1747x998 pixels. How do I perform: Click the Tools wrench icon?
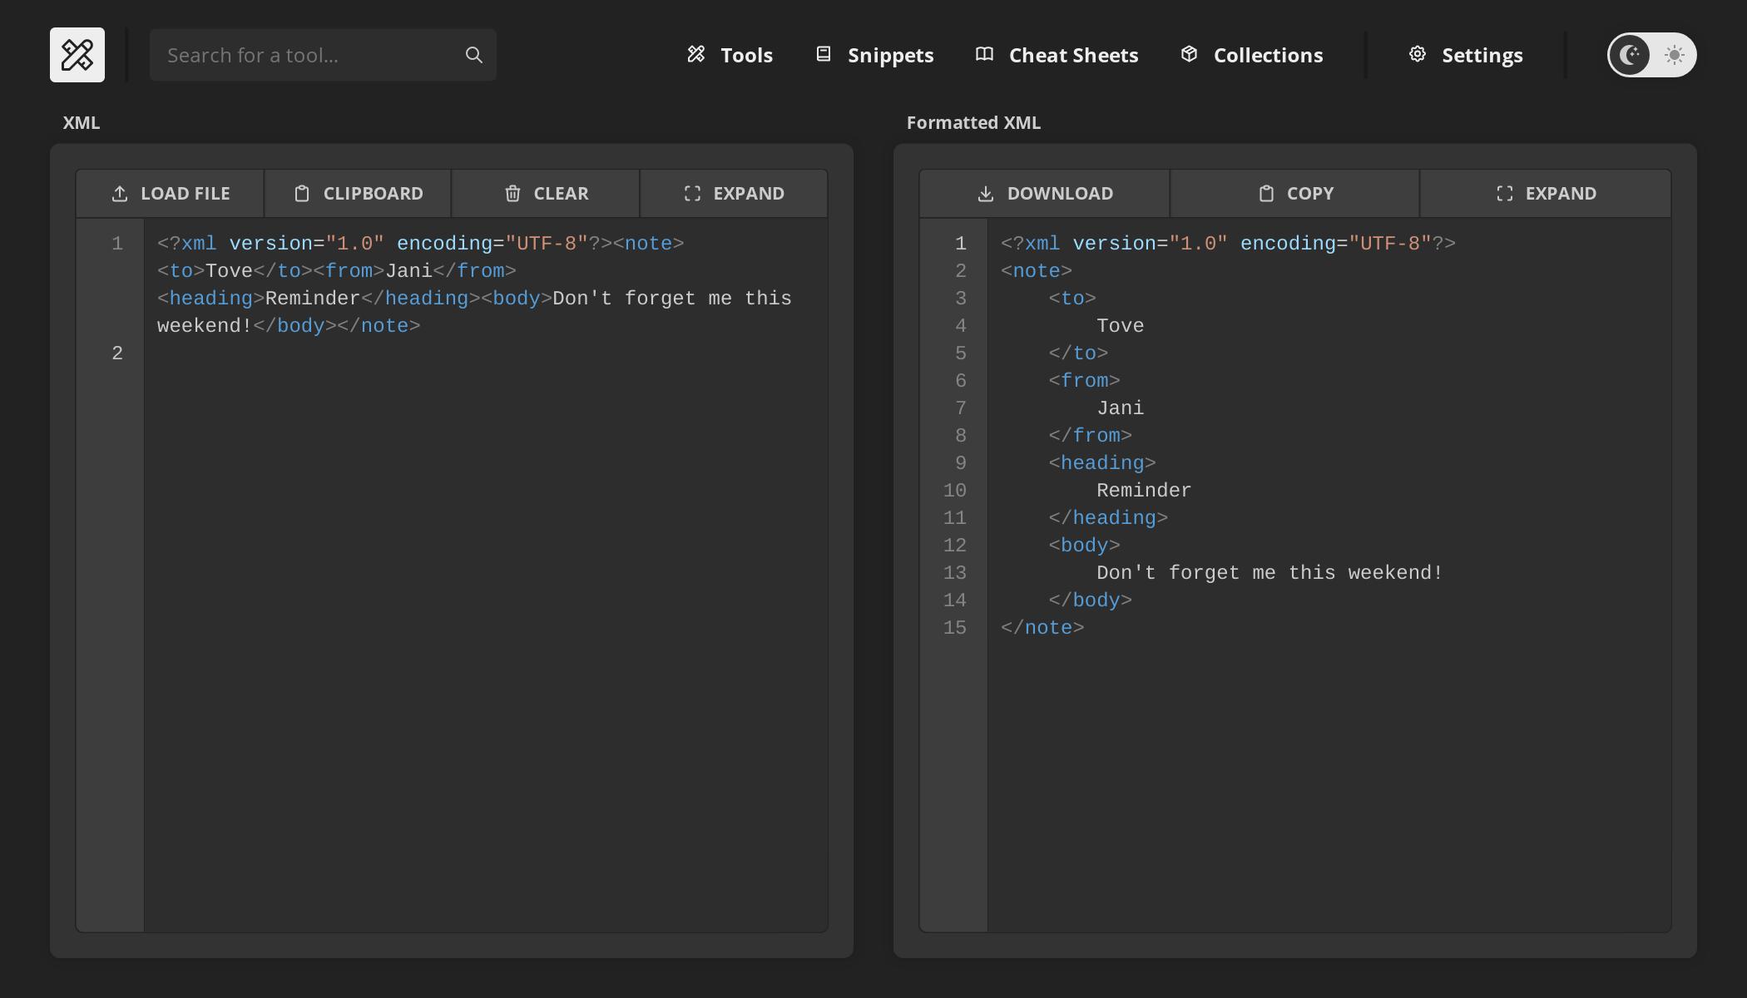(695, 54)
